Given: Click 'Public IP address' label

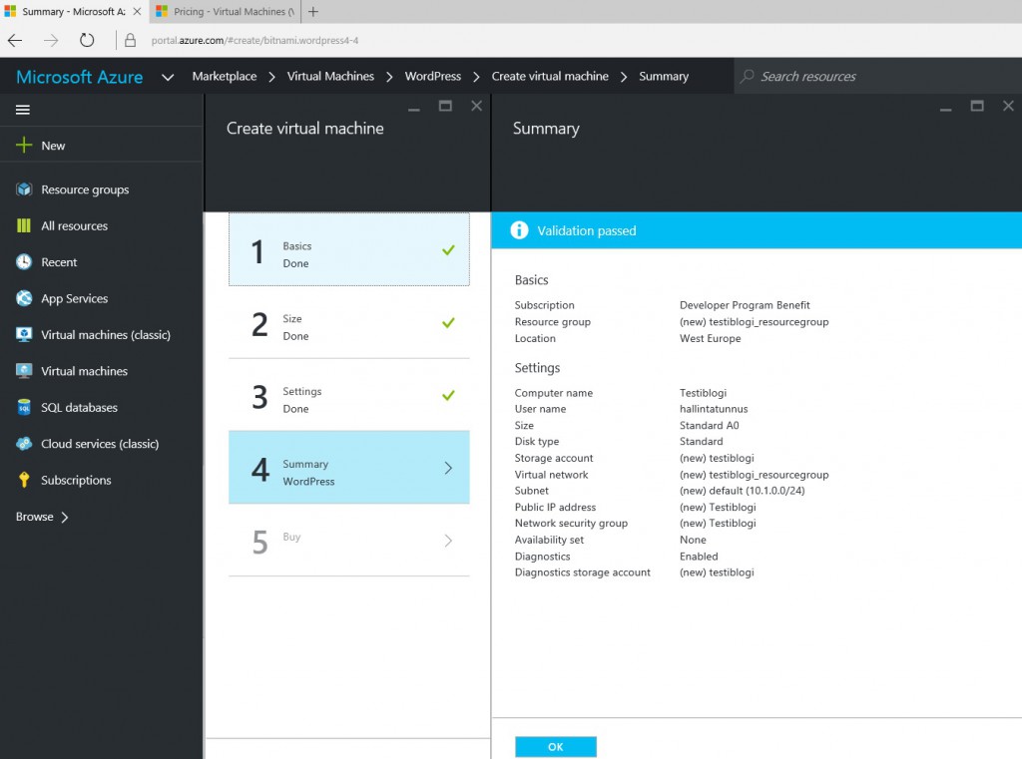Looking at the screenshot, I should tap(555, 507).
